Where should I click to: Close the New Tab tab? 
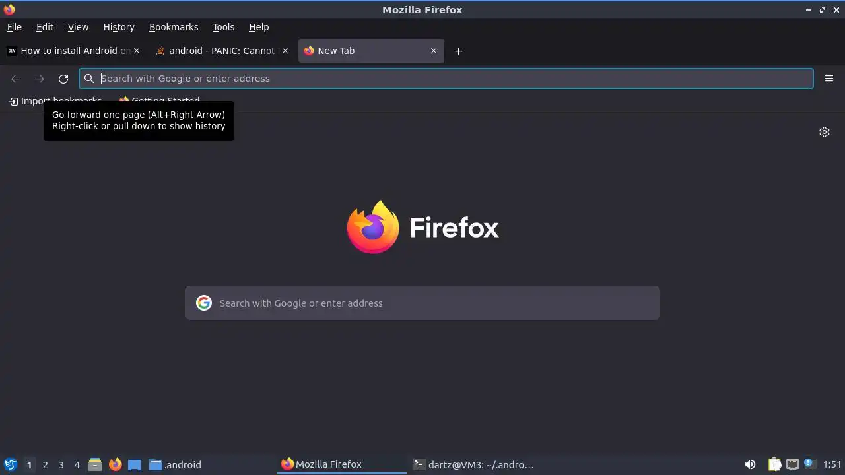pyautogui.click(x=434, y=51)
